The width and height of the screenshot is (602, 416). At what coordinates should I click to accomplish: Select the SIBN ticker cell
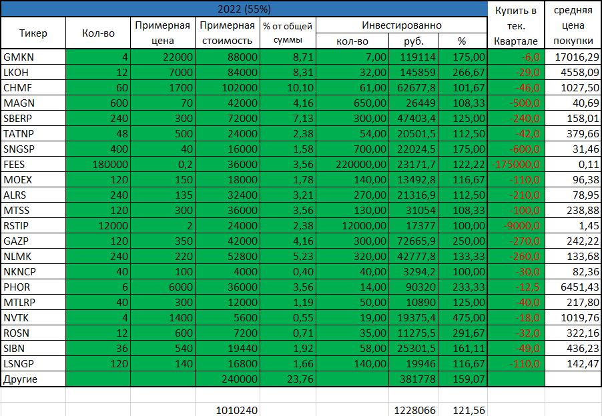point(33,349)
